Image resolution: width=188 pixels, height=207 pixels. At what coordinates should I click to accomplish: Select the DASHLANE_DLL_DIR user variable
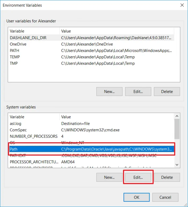click(x=92, y=38)
